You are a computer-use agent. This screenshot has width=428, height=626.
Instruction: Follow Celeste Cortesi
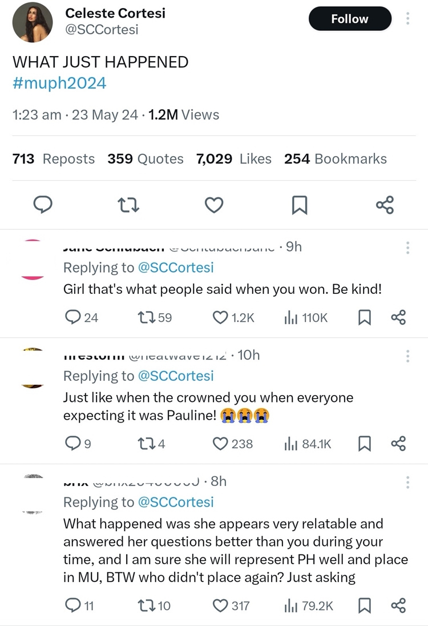click(350, 19)
